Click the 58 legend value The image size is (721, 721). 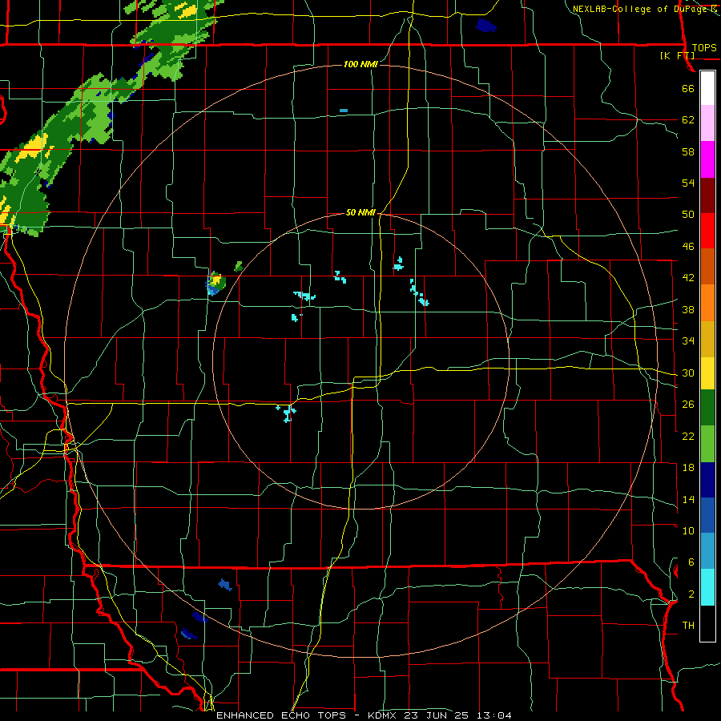688,151
